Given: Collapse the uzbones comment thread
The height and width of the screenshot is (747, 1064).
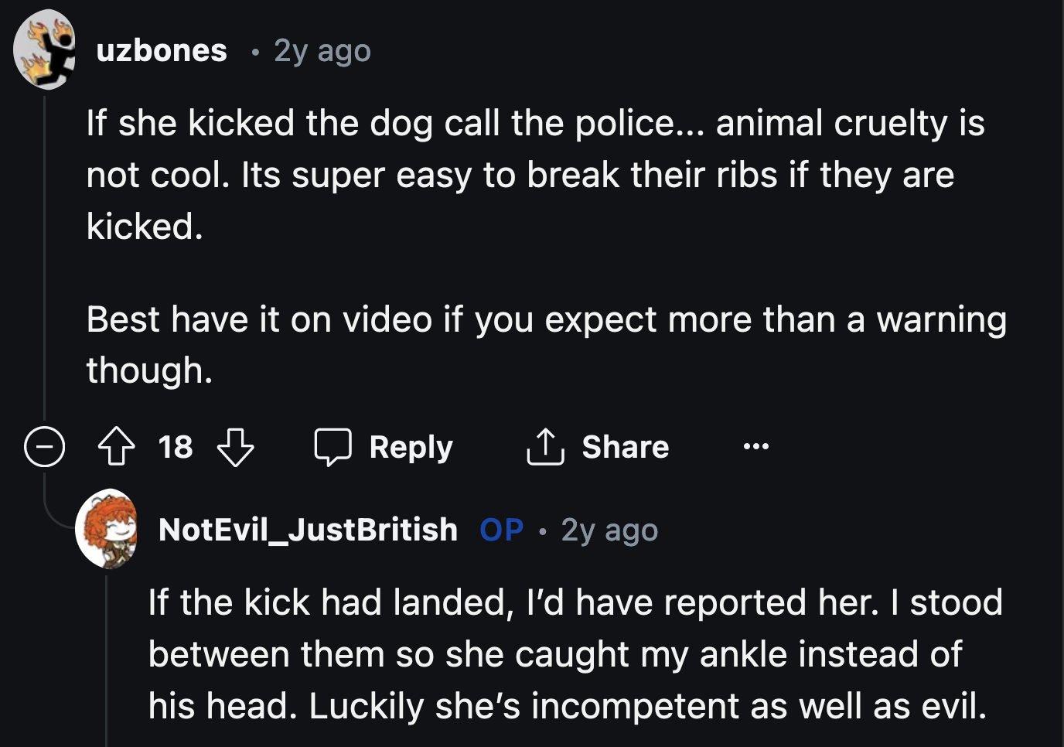Looking at the screenshot, I should coord(44,447).
